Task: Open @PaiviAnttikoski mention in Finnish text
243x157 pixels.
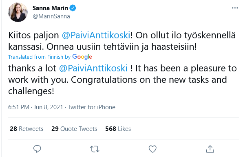Action: click(96, 35)
